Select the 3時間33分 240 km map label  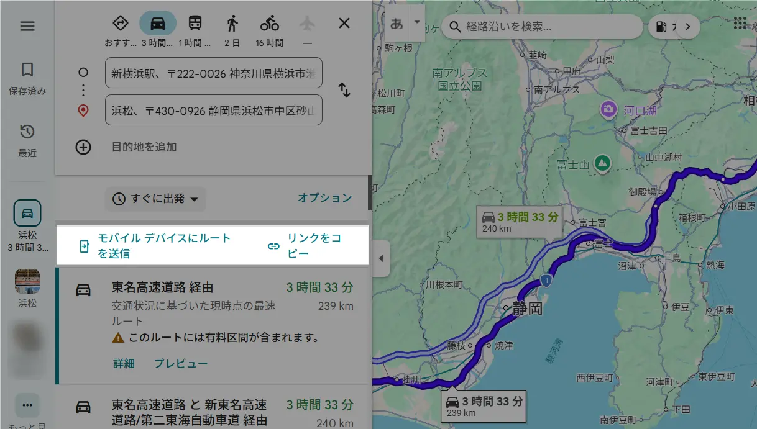point(521,222)
